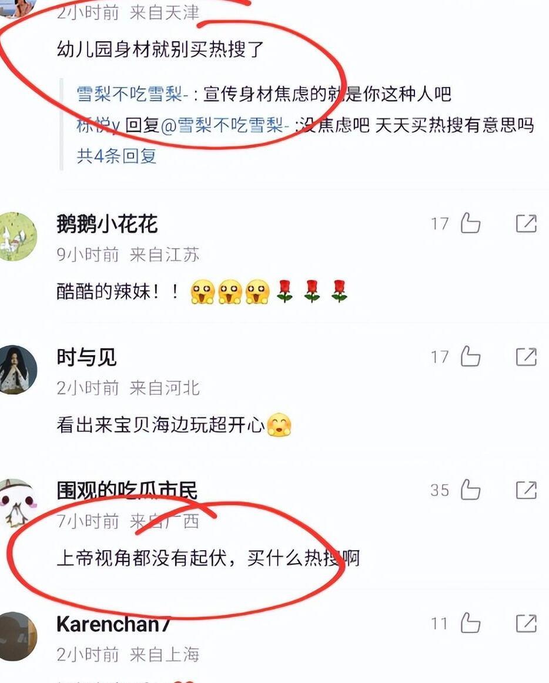This screenshot has height=683, width=549.
Task: Like the comment by 时与见
Action: 470,356
